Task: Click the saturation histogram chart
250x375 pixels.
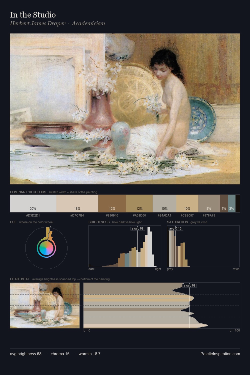Action: coord(203,246)
